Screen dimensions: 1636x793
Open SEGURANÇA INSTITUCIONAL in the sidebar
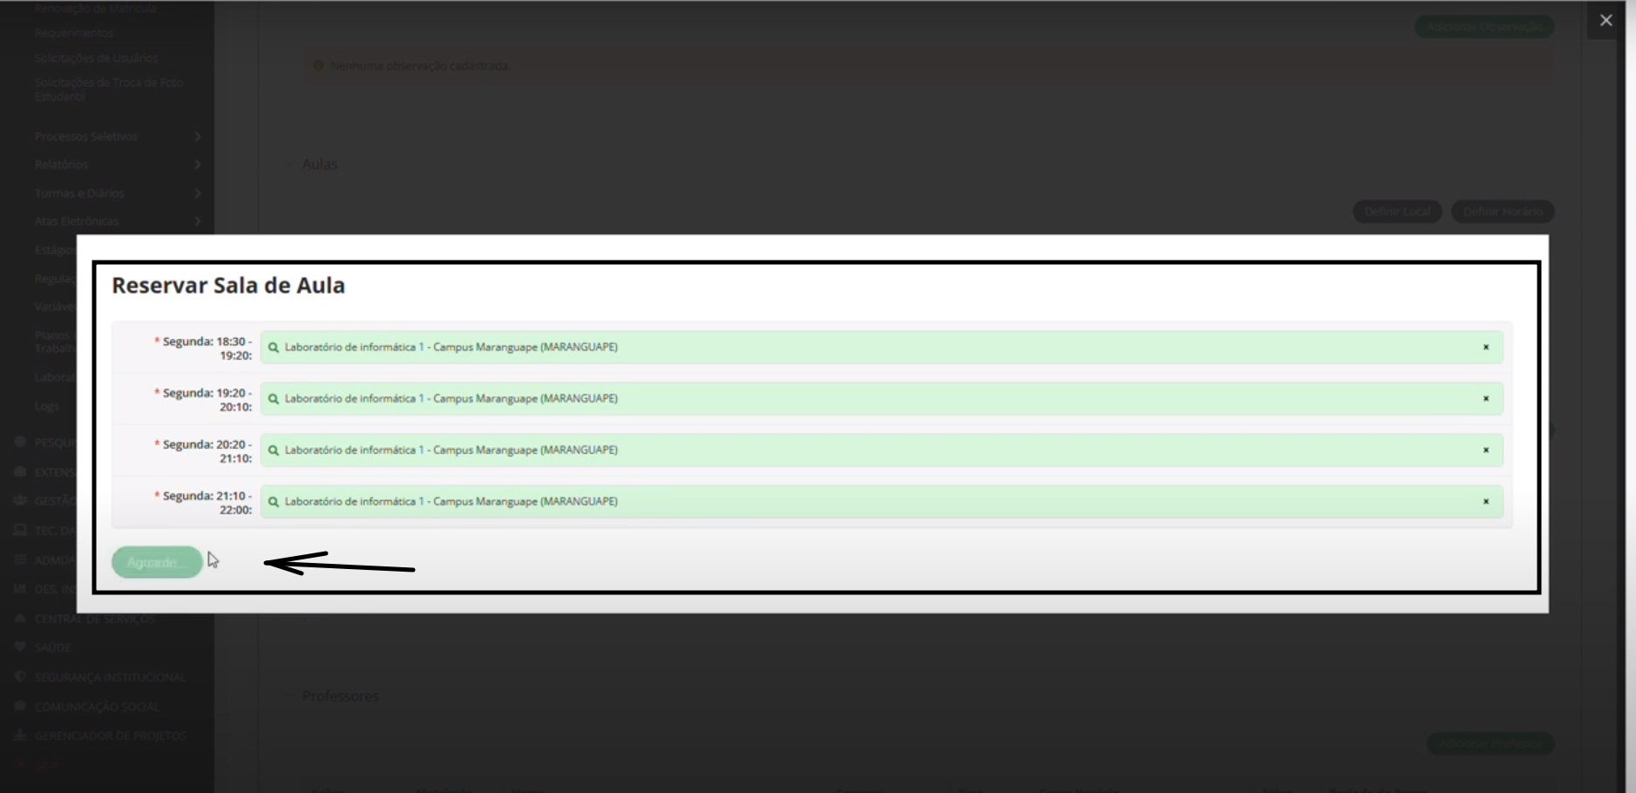[110, 677]
